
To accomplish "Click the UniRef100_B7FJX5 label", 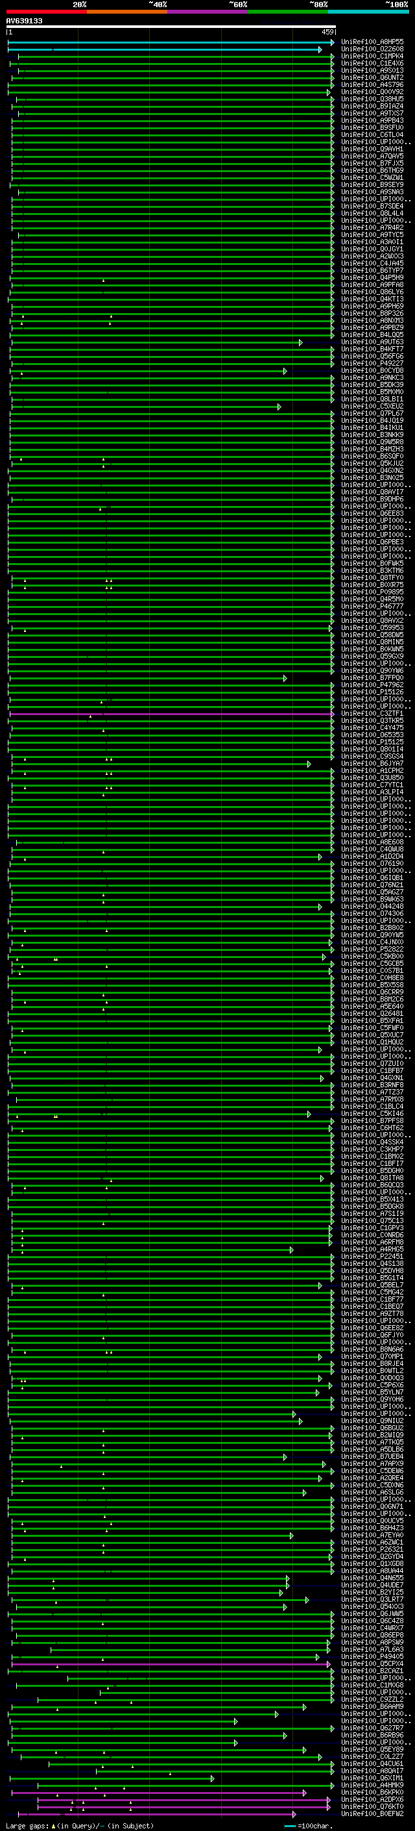I will [x=372, y=164].
